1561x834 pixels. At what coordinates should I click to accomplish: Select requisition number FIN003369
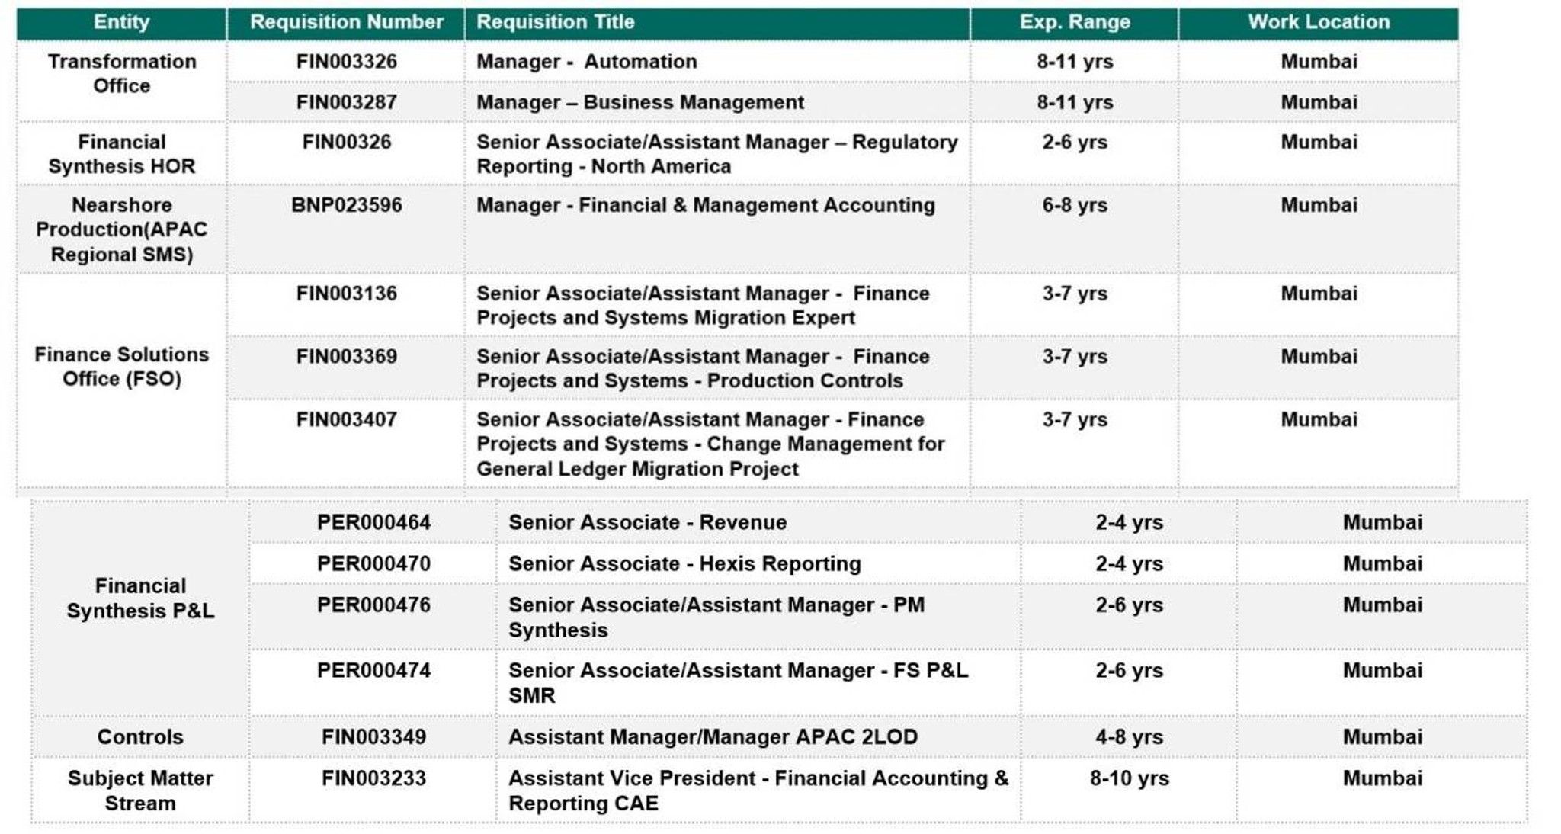pyautogui.click(x=347, y=357)
